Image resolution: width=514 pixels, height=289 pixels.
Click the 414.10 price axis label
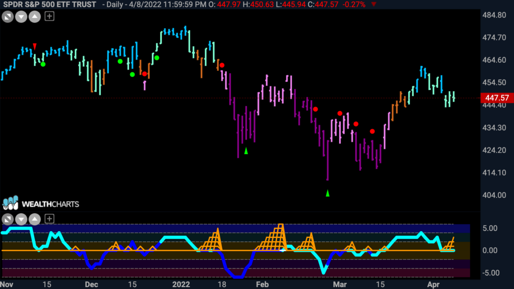pyautogui.click(x=494, y=173)
